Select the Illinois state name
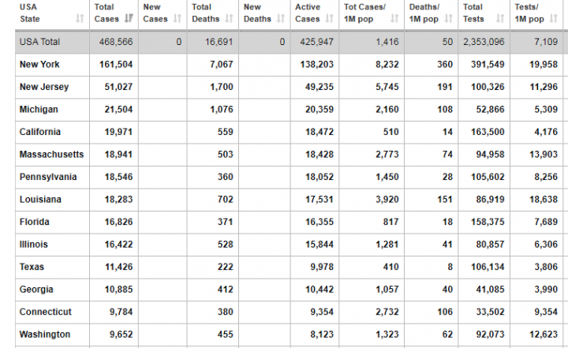 pyautogui.click(x=34, y=245)
